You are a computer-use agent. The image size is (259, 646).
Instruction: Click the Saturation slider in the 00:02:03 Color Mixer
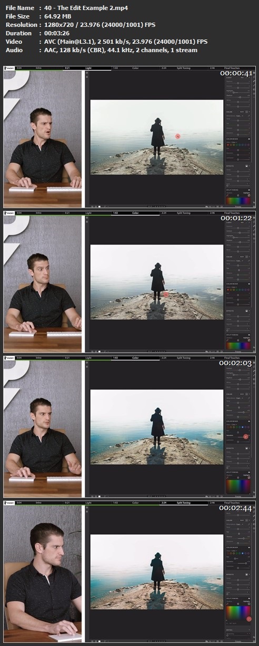coord(238,437)
